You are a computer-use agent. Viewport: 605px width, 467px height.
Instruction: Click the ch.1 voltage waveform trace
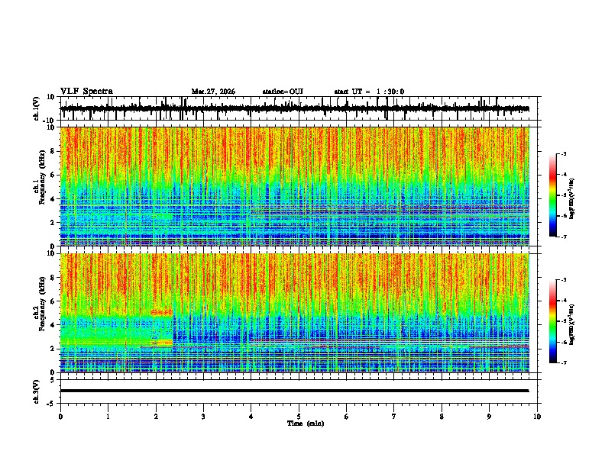(x=294, y=108)
